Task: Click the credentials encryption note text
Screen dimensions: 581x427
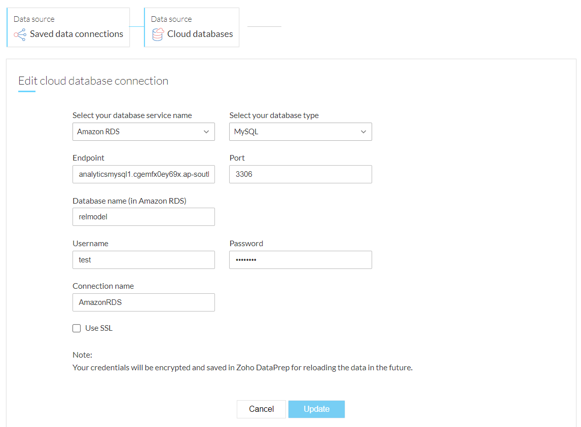Action: click(242, 368)
